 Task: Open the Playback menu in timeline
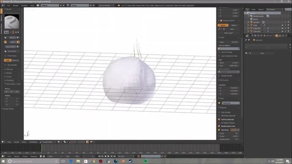pyautogui.click(x=34, y=156)
